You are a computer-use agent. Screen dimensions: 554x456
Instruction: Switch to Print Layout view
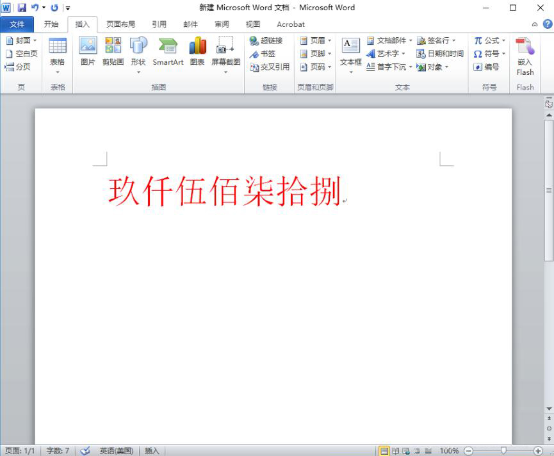pos(384,451)
